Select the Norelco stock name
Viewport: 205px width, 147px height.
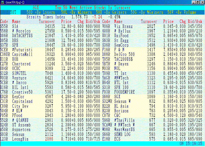pyautogui.click(x=21, y=31)
